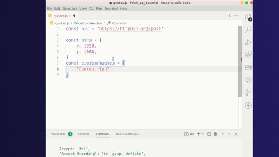Open the Terminal menu

[x=111, y=9]
